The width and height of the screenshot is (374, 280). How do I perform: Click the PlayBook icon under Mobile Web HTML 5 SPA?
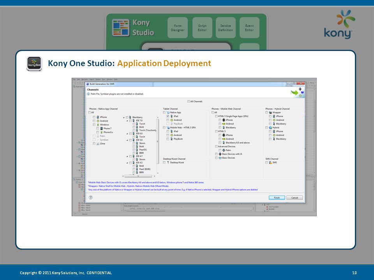pos(171,139)
